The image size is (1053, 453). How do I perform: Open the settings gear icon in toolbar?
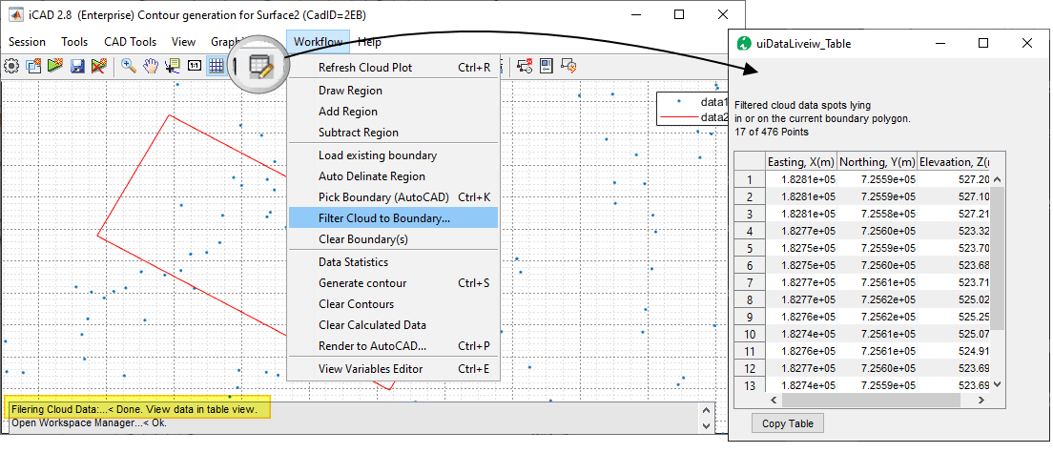[11, 66]
